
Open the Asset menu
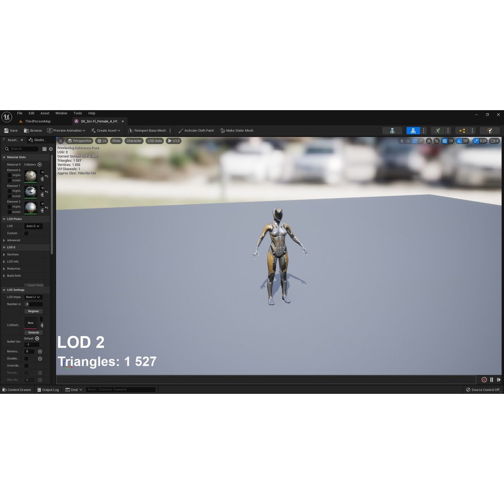(45, 113)
